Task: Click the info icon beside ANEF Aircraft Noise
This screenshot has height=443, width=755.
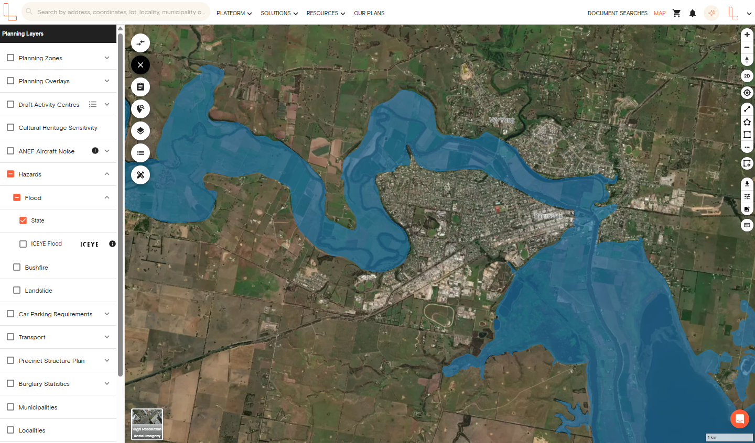Action: 95,151
